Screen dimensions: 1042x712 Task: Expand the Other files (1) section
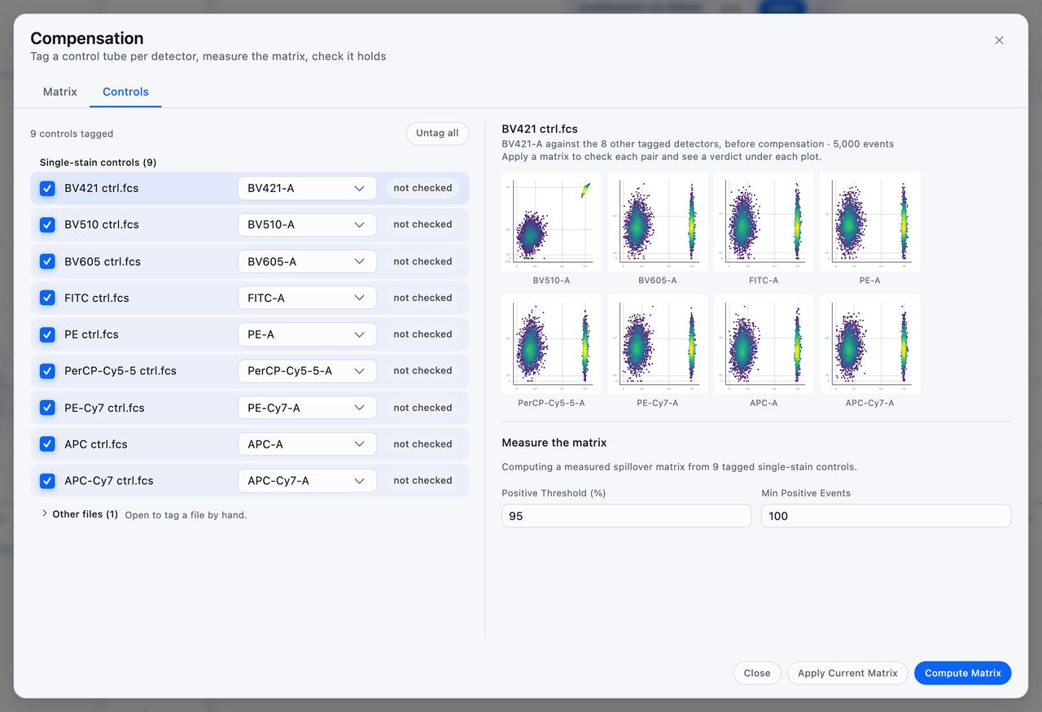pos(80,514)
